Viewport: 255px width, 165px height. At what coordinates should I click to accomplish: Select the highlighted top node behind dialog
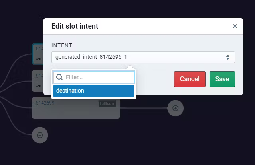[x=38, y=54]
